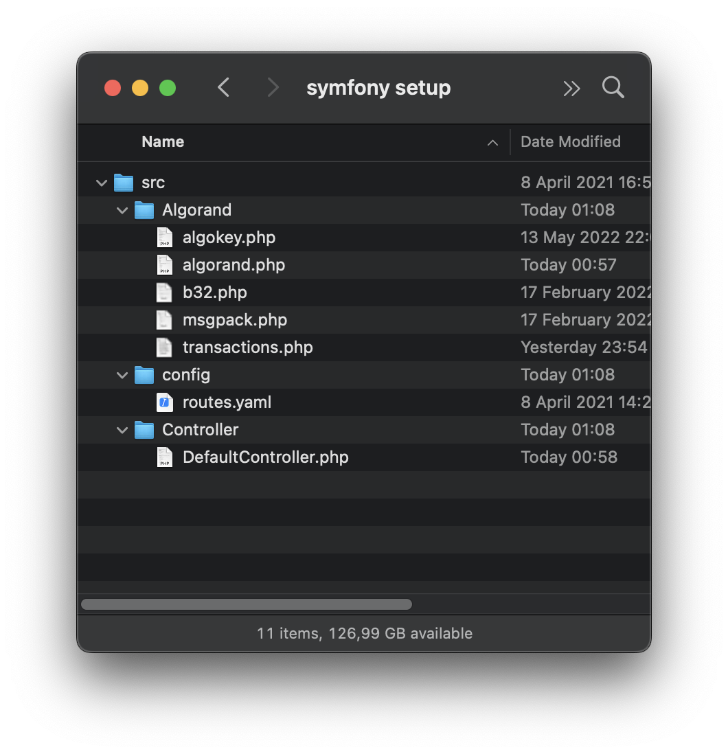Click the Algorand folder icon

pyautogui.click(x=144, y=210)
